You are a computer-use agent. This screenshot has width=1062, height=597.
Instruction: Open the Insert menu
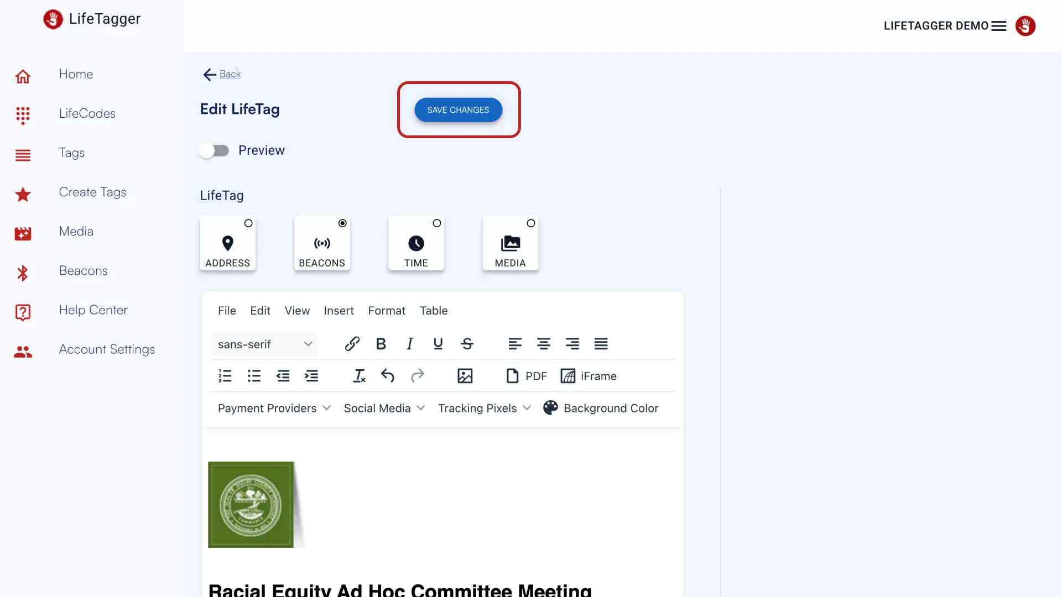coord(339,311)
